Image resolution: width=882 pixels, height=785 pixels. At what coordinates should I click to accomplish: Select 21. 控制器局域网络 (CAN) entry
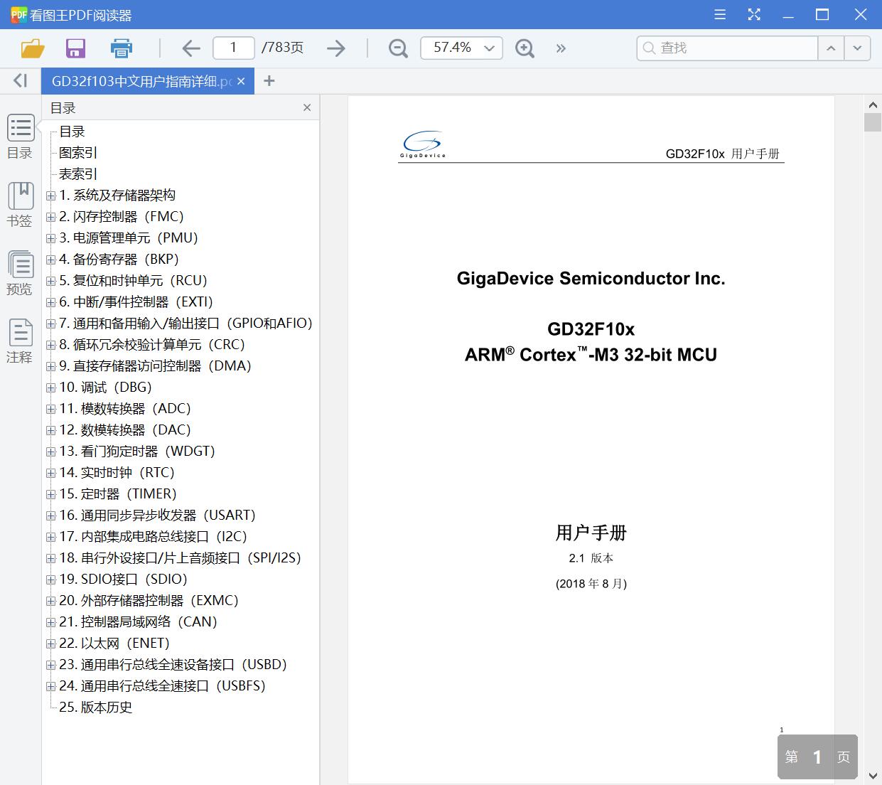coord(139,622)
